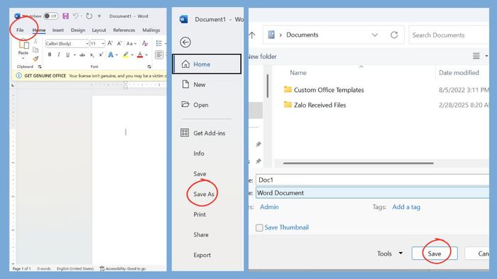Click the Search Documents field
Screen dimensions: 497x279
(x=449, y=35)
